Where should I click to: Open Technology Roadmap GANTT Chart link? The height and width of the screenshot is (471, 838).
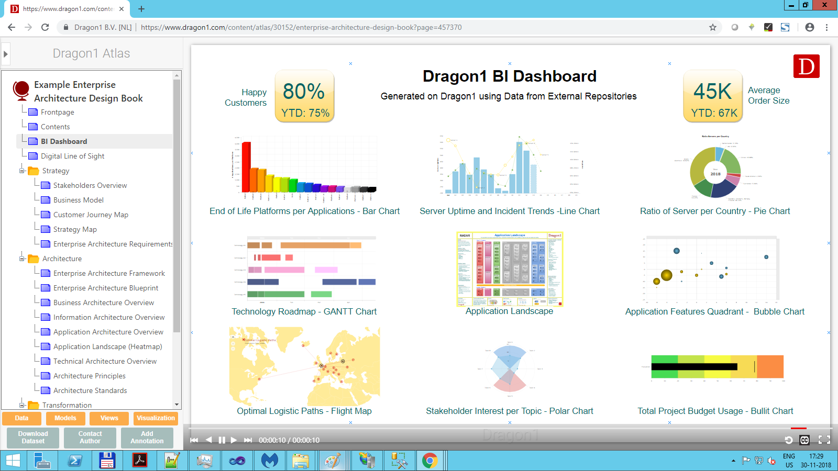click(x=304, y=311)
